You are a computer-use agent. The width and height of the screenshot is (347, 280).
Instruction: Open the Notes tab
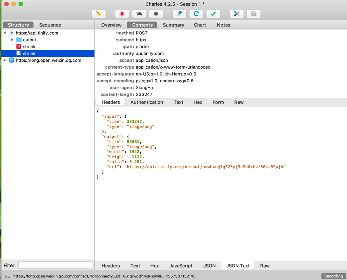click(224, 25)
